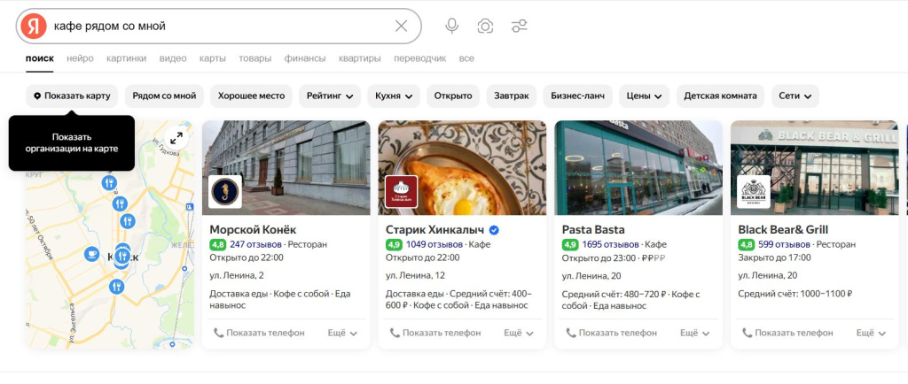Clear the search query with X icon
Image resolution: width=908 pixels, height=384 pixels.
[x=402, y=26]
